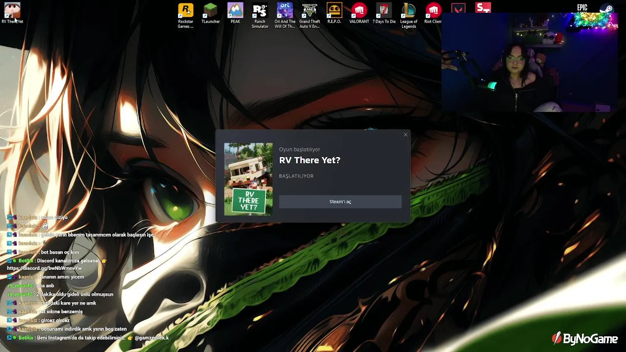Click the 'BAŞLATILIYOR' status text
Viewport: 626px width, 352px height.
click(296, 176)
